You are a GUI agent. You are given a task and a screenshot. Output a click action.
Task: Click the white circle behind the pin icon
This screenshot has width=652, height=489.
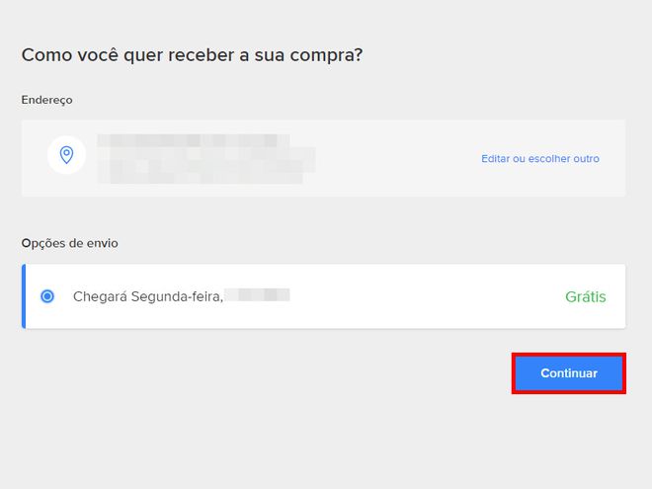(x=66, y=155)
